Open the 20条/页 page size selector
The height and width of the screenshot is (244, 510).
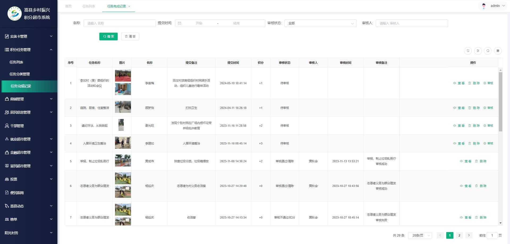(x=420, y=236)
